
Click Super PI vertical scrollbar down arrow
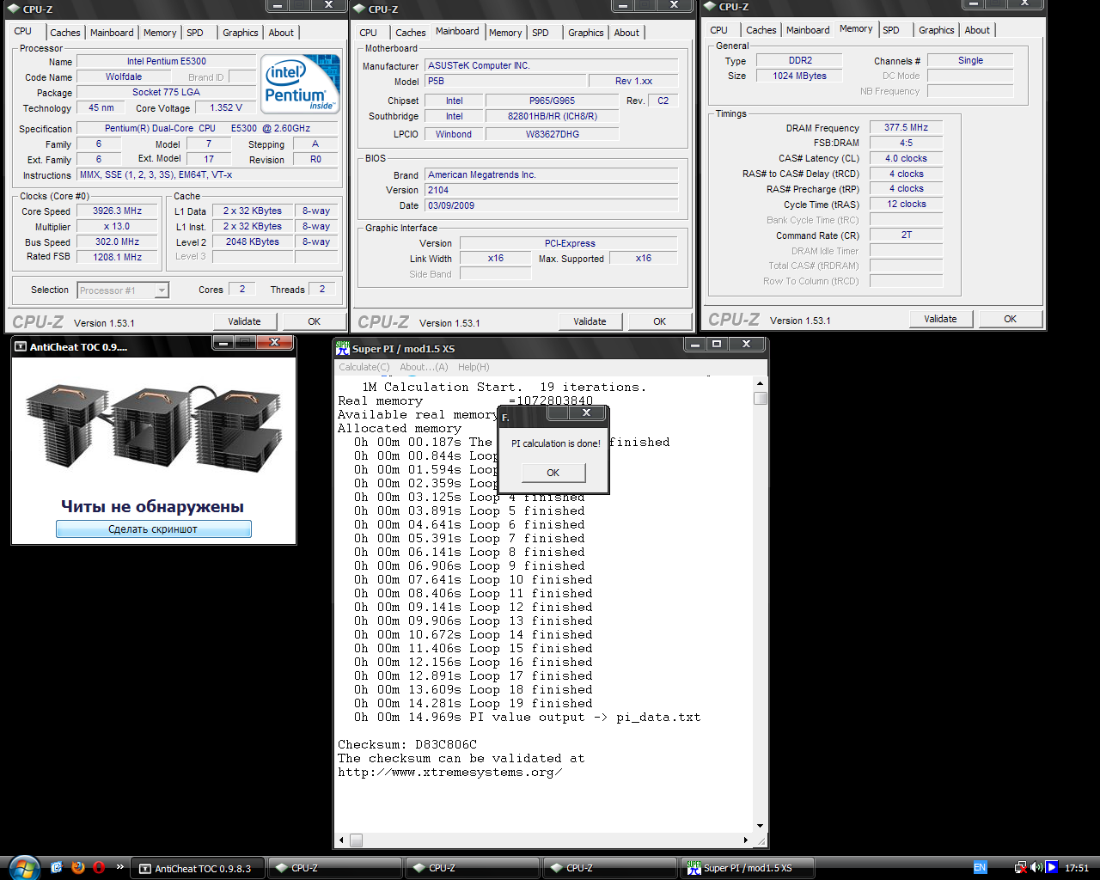pos(761,826)
